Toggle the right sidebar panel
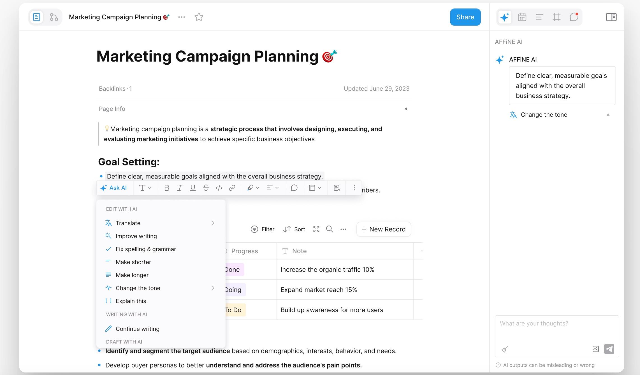 (611, 17)
